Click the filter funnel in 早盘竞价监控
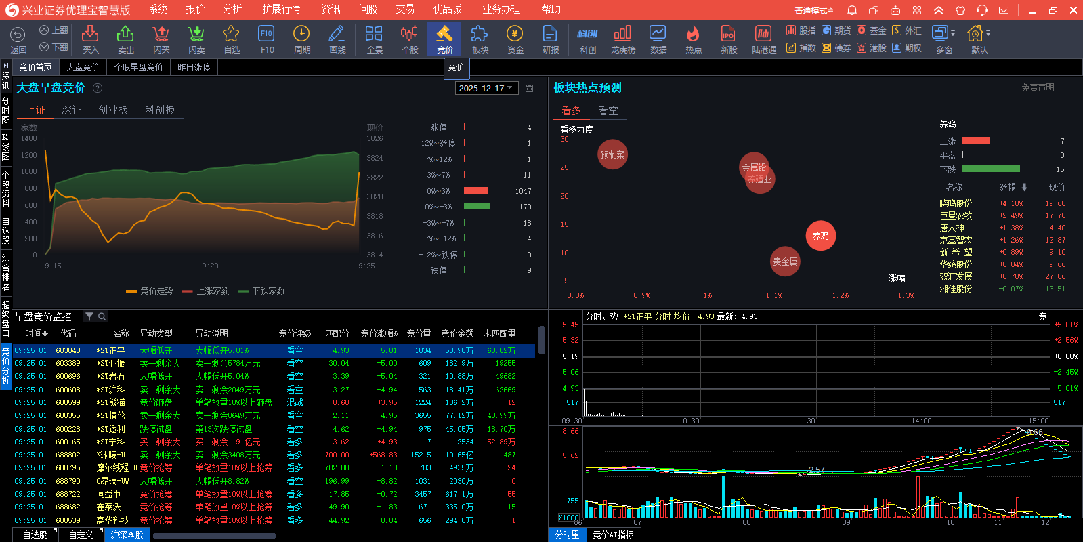This screenshot has height=542, width=1083. tap(89, 316)
